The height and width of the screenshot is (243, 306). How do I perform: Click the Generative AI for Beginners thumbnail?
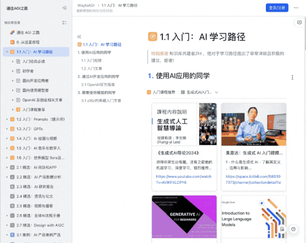pos(184,217)
